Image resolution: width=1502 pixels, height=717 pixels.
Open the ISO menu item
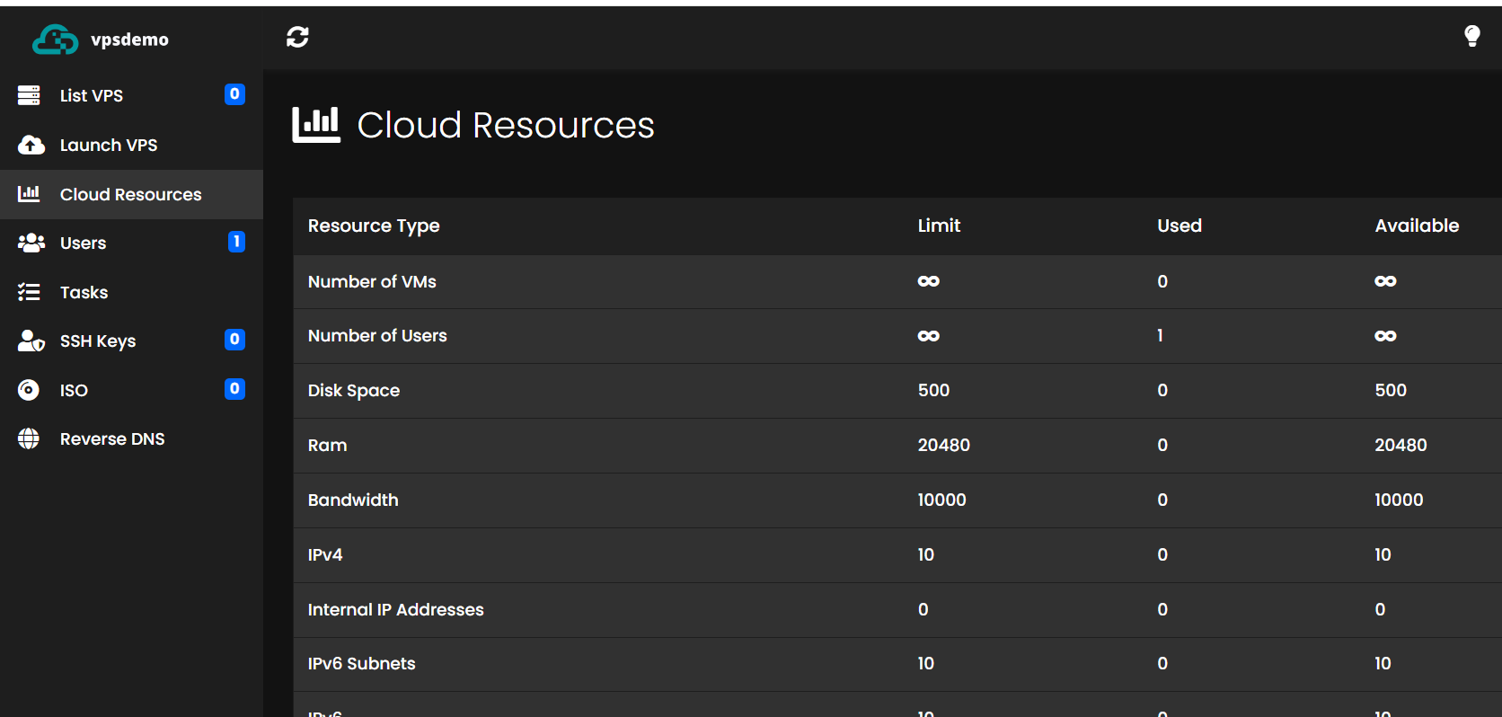131,390
